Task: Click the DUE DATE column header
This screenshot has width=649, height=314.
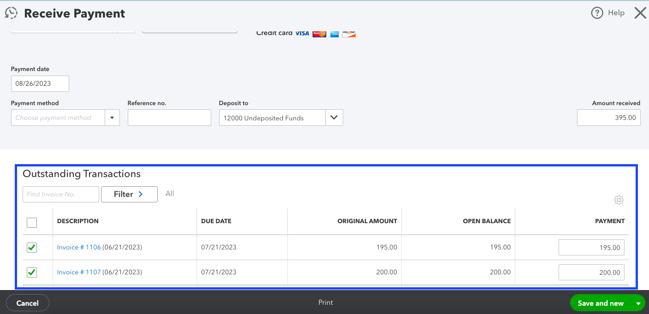Action: point(216,221)
